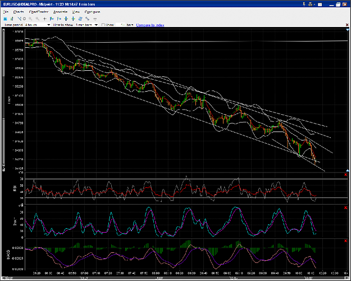Open the ChartTrader menu
The height and width of the screenshot is (281, 351).
click(x=39, y=12)
